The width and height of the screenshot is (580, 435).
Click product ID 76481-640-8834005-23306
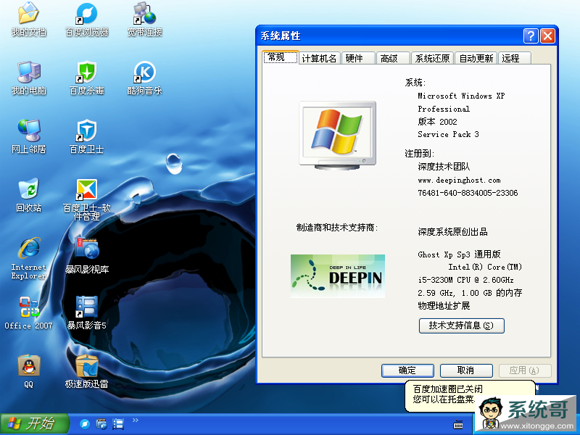click(468, 193)
